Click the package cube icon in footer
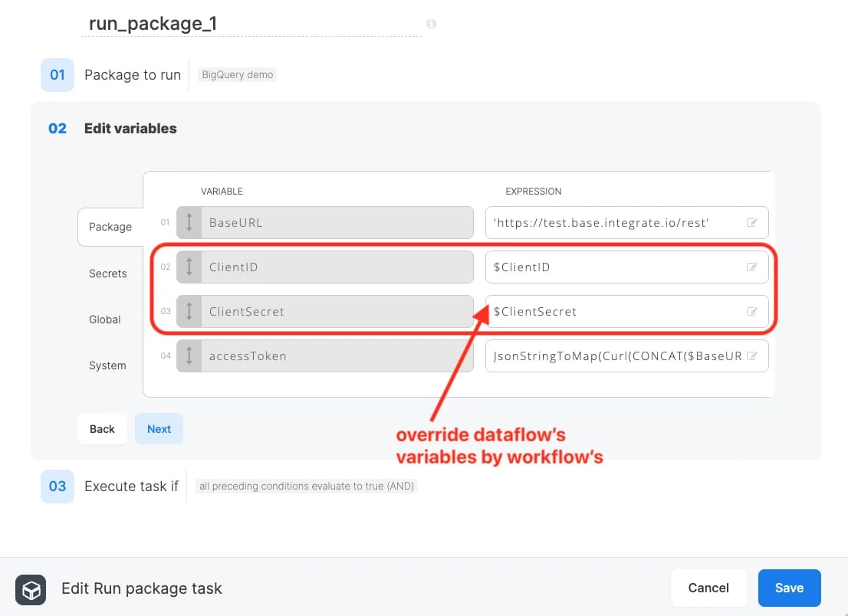Image resolution: width=848 pixels, height=616 pixels. coord(31,589)
